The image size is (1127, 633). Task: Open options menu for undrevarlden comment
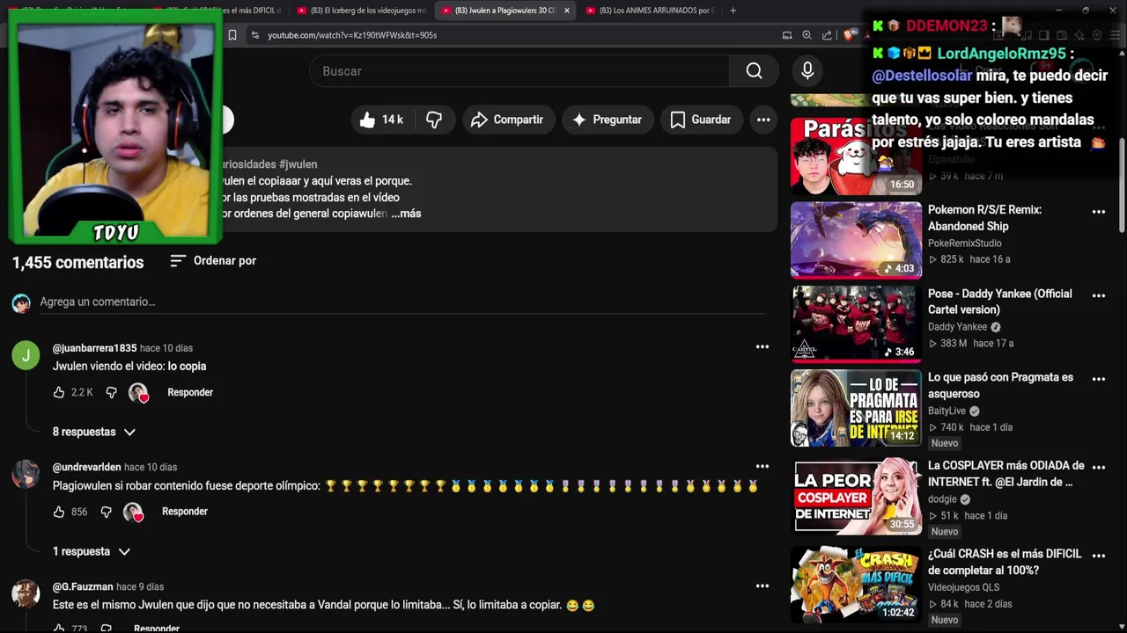[762, 467]
